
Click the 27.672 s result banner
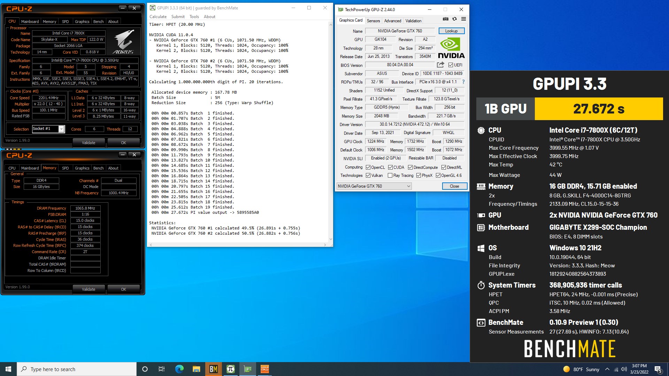tap(599, 109)
